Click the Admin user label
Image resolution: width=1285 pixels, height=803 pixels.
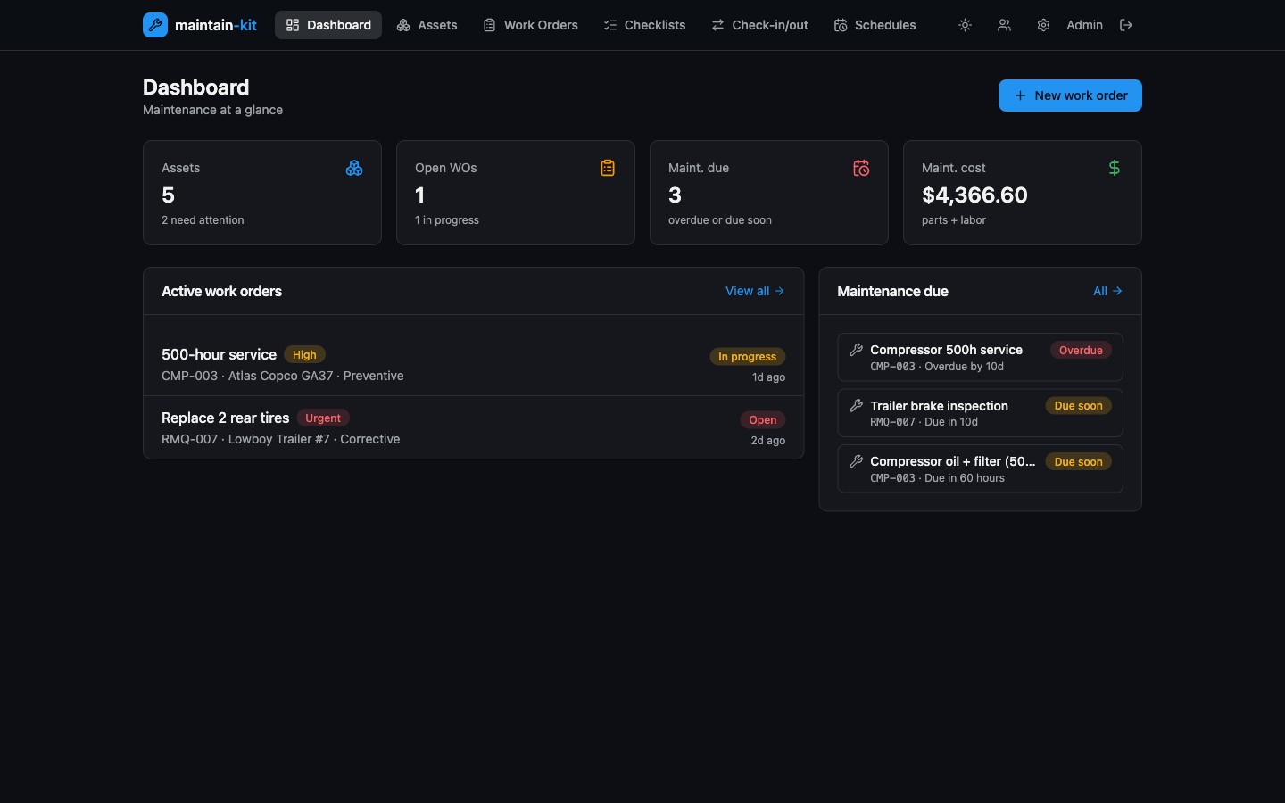pos(1084,25)
